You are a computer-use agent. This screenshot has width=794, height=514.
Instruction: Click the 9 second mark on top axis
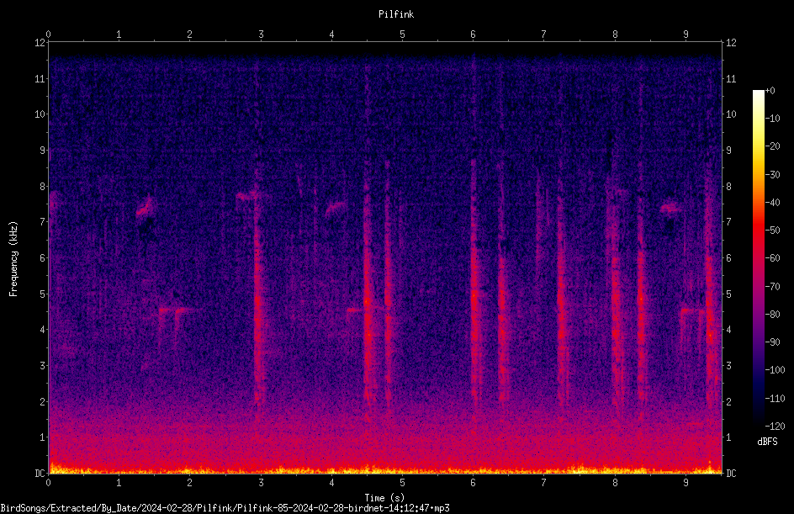[685, 34]
